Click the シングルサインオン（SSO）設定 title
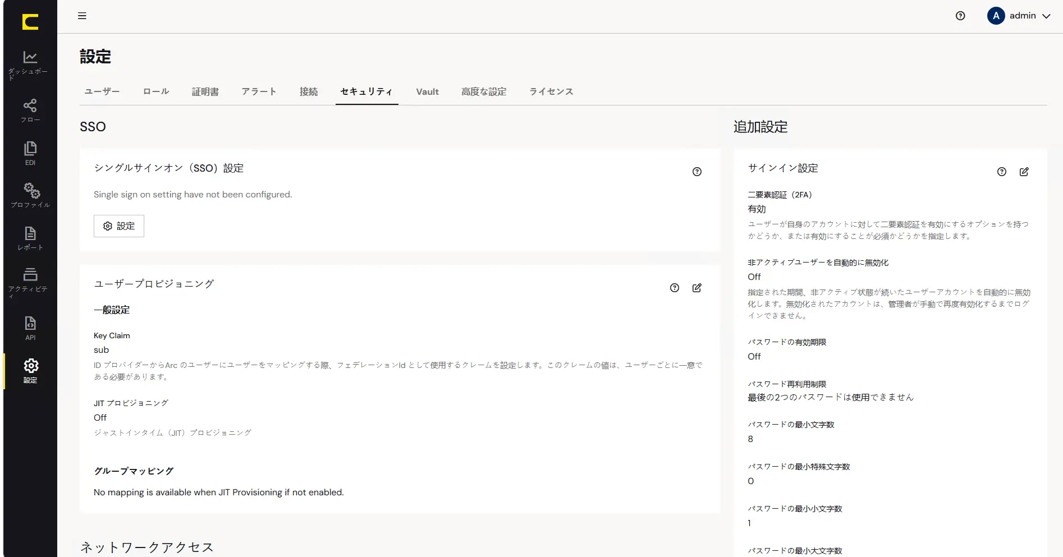Viewport: 1063px width, 557px height. coord(169,168)
